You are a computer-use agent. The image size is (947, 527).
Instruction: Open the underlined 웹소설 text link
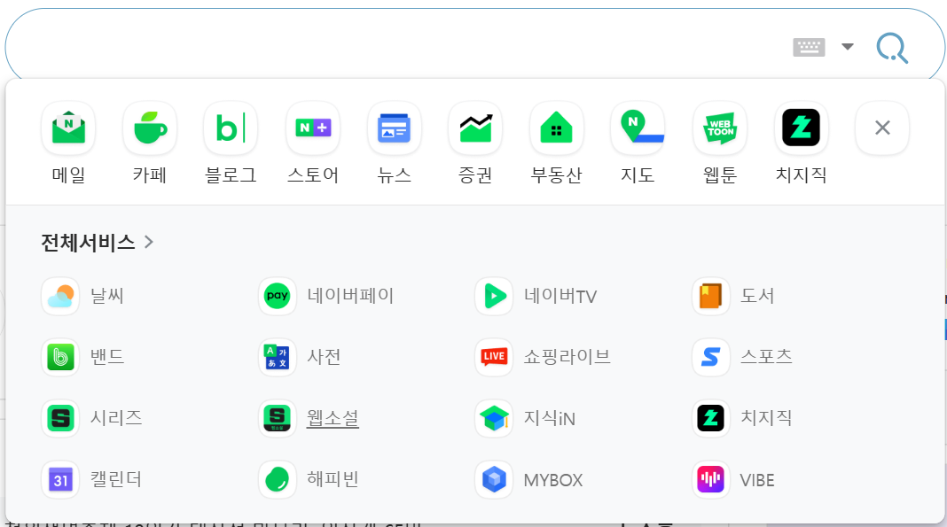click(x=333, y=418)
